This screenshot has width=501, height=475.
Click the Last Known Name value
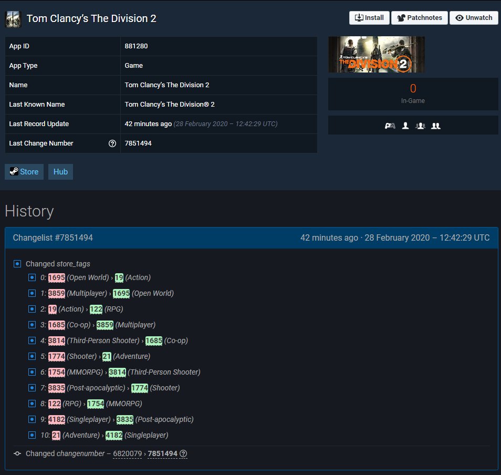(170, 105)
